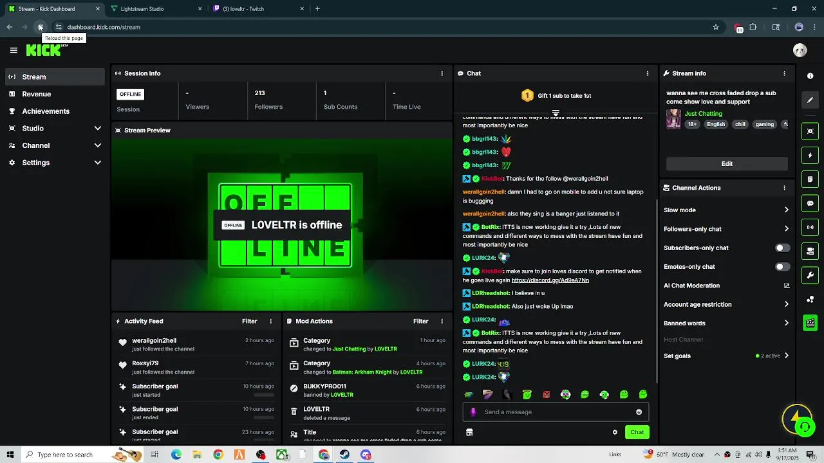Open the Mod Actions Filter dropdown
Viewport: 824px width, 463px height.
coord(420,321)
